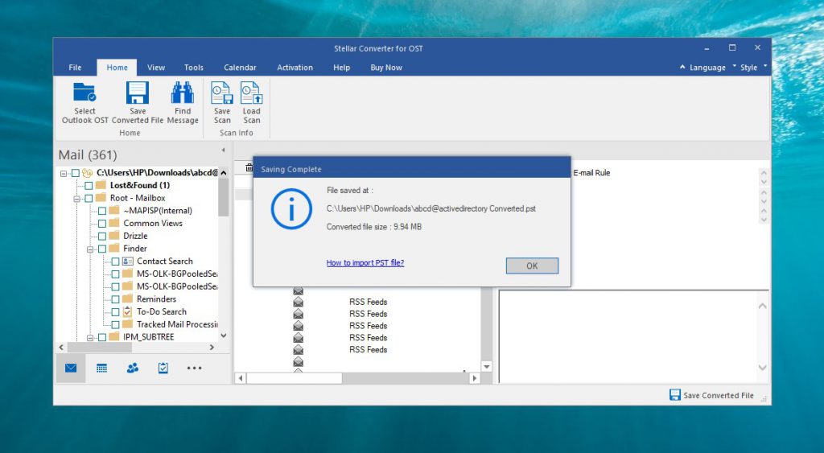Collapse the Root - Mailbox node
824x453 pixels.
point(76,199)
